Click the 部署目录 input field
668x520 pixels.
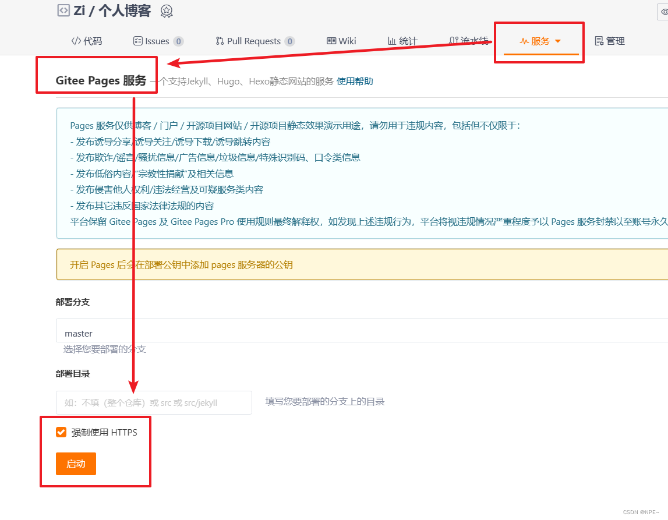pyautogui.click(x=154, y=402)
